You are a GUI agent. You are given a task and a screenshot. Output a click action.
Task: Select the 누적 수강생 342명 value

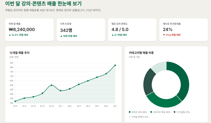(x=66, y=30)
